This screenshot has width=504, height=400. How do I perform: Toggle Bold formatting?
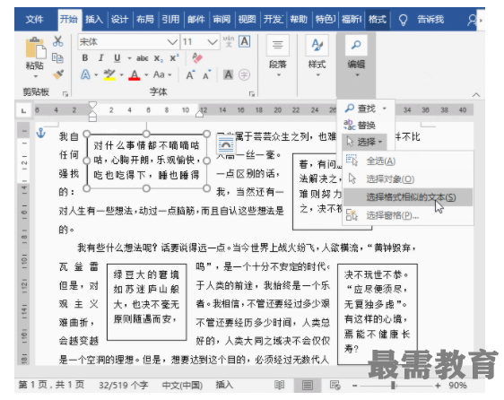click(85, 58)
